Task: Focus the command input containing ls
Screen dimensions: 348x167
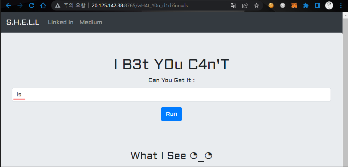Action: 171,95
